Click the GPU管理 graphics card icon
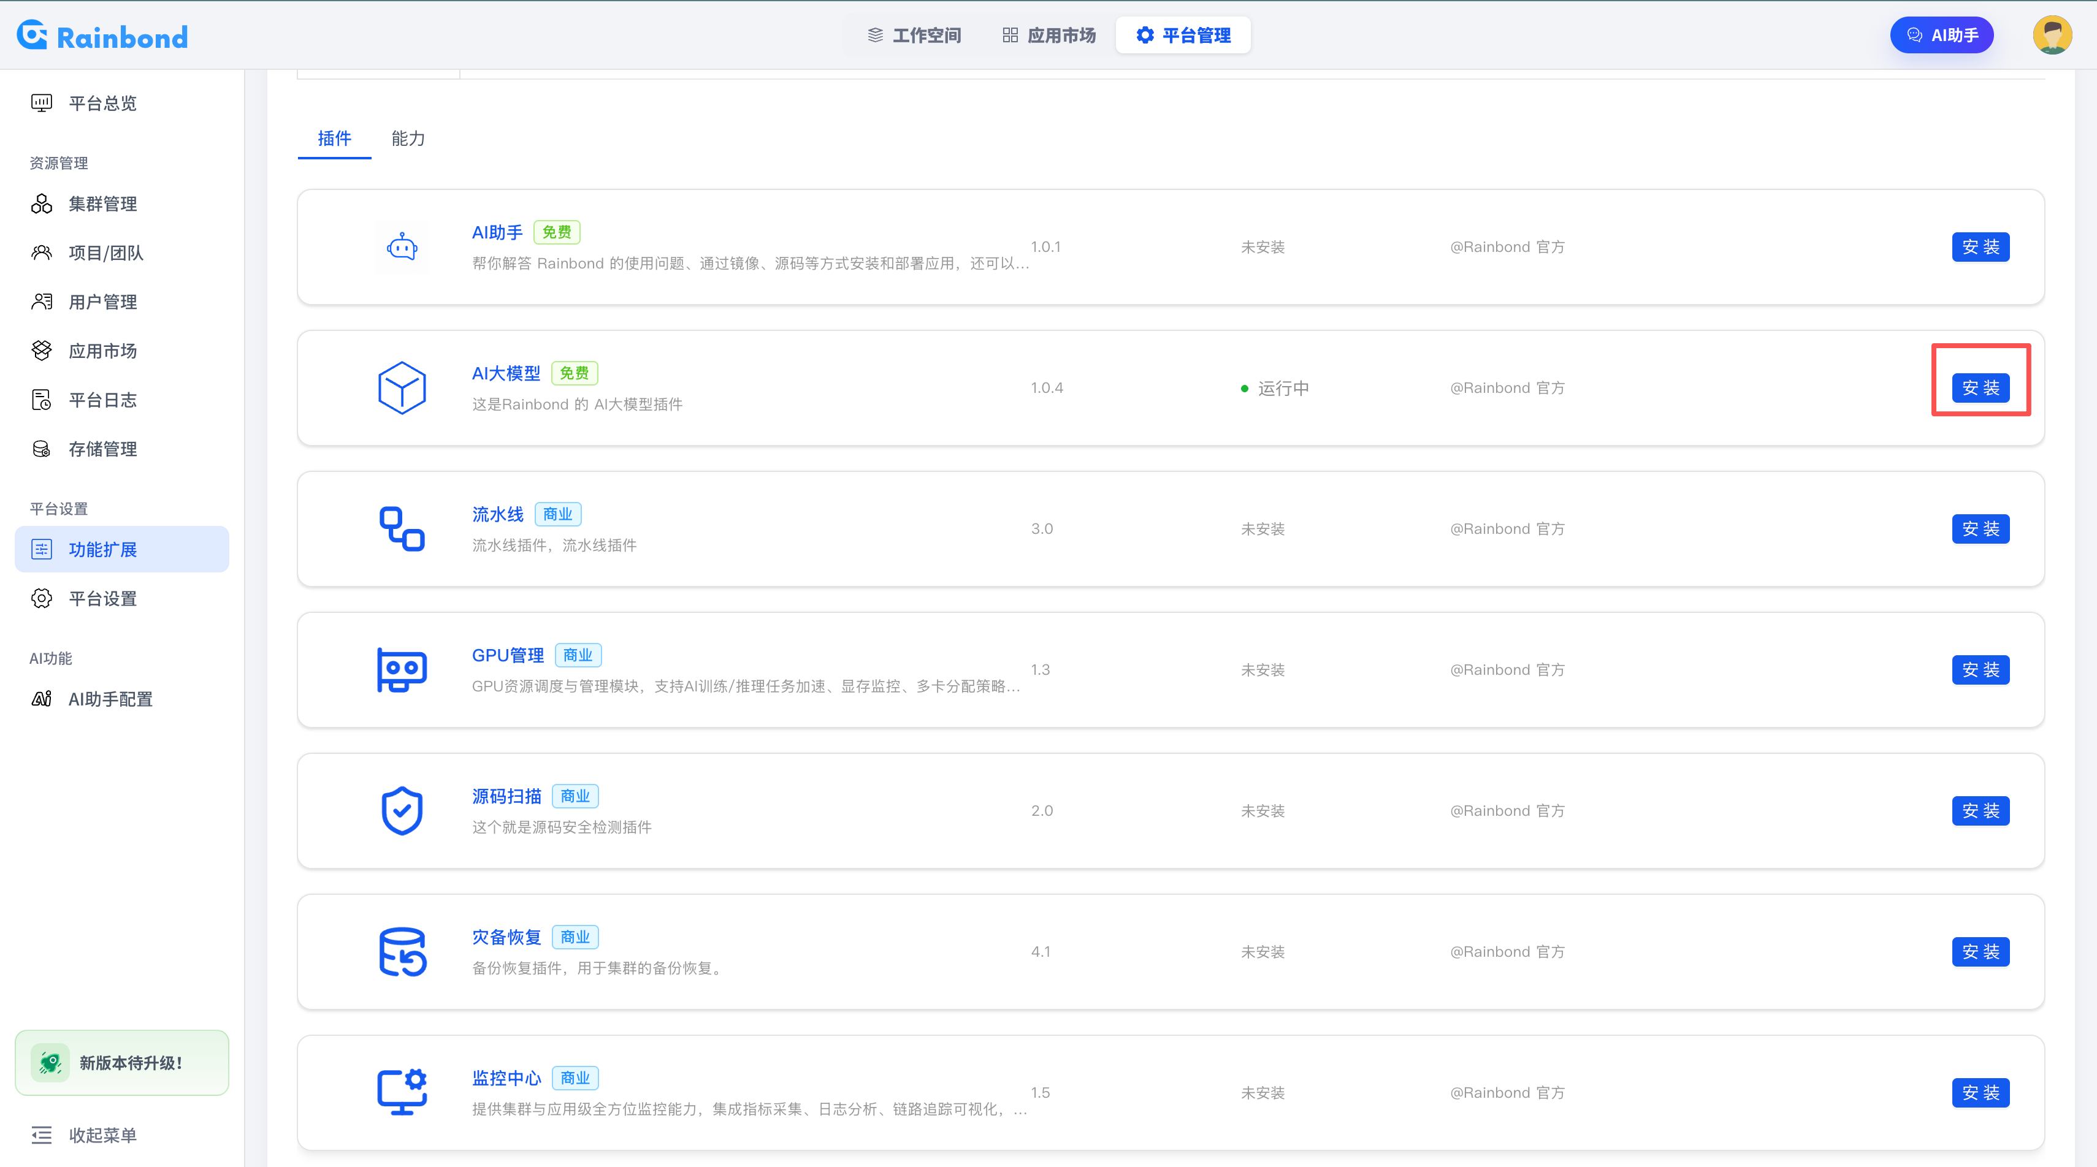 tap(402, 670)
